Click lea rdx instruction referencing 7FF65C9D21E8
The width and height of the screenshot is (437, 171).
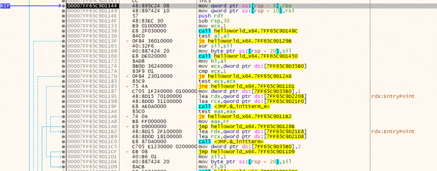tap(253, 131)
